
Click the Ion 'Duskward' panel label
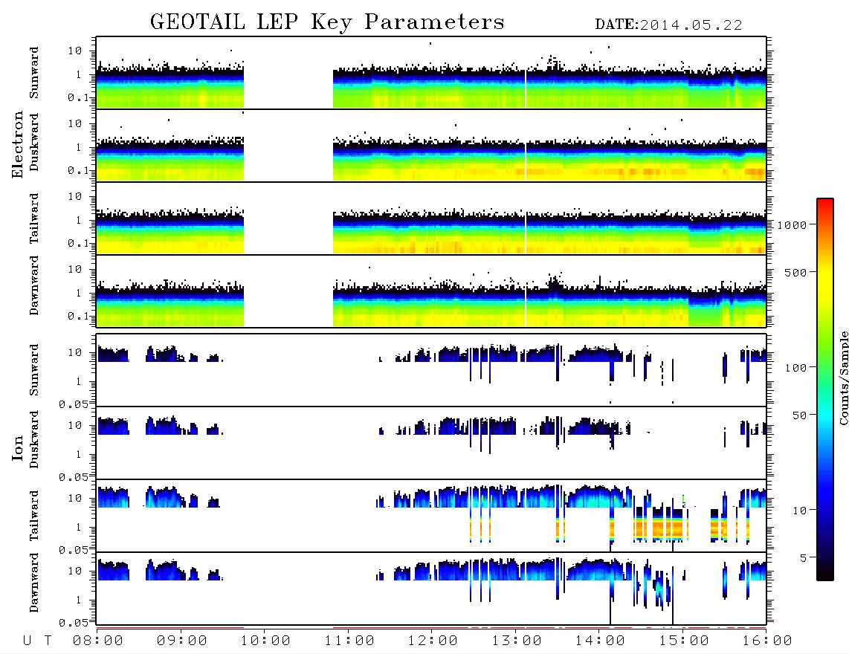point(34,439)
